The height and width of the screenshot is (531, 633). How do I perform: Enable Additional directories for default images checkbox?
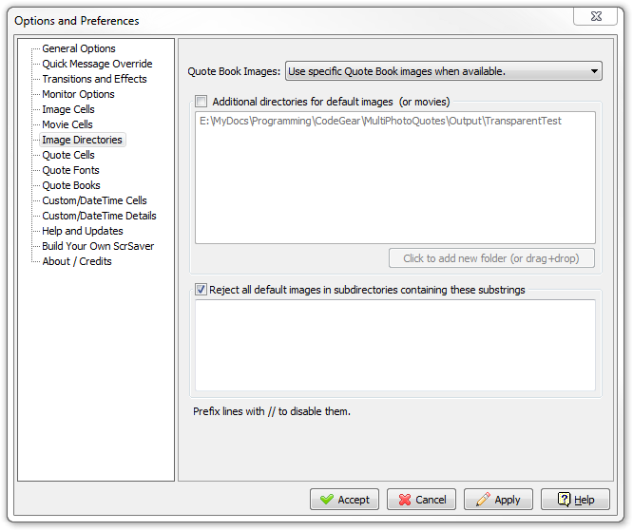(x=201, y=102)
